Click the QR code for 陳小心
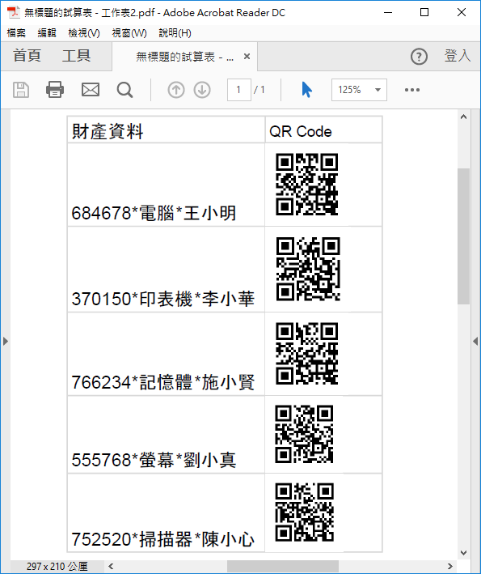 pyautogui.click(x=305, y=512)
